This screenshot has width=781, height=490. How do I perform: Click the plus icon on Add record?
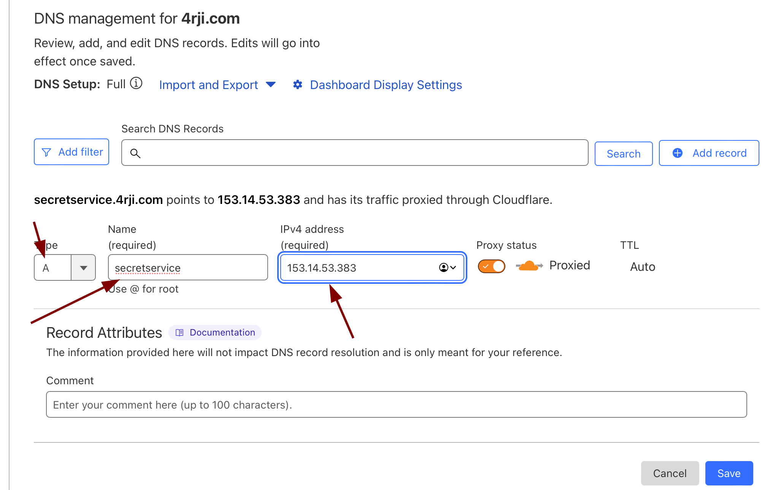click(x=678, y=153)
